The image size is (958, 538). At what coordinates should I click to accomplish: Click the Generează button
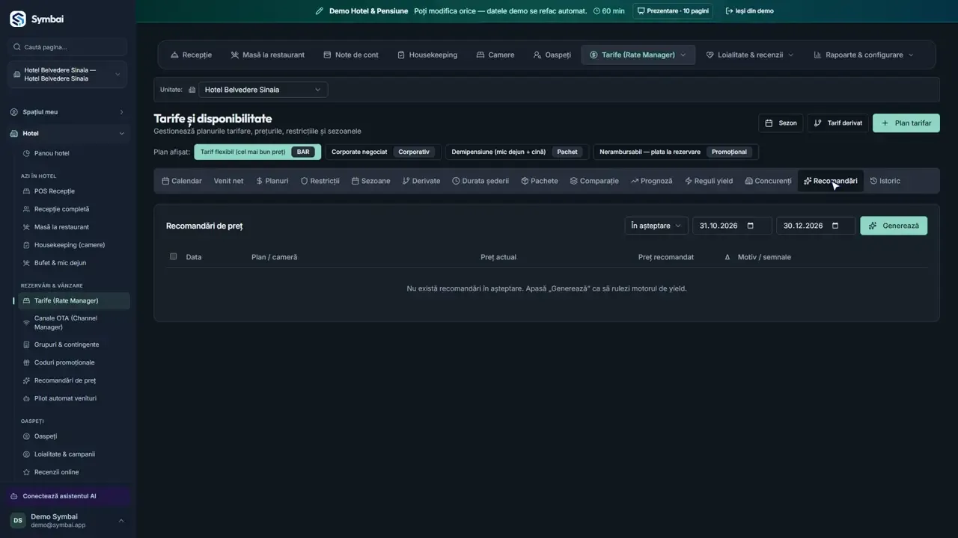[894, 226]
